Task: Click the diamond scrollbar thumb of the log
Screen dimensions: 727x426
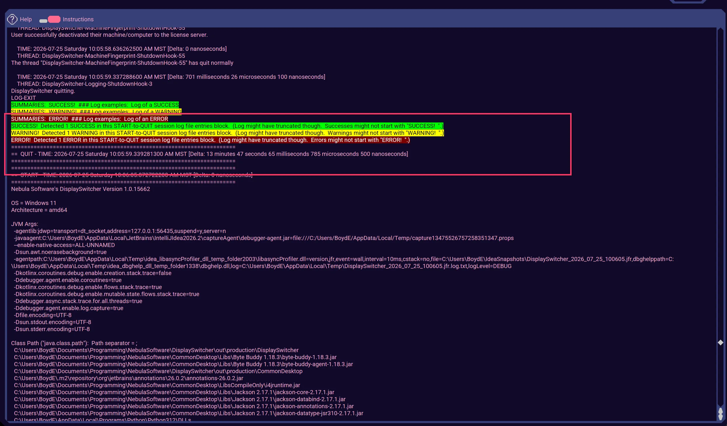Action: tap(720, 342)
